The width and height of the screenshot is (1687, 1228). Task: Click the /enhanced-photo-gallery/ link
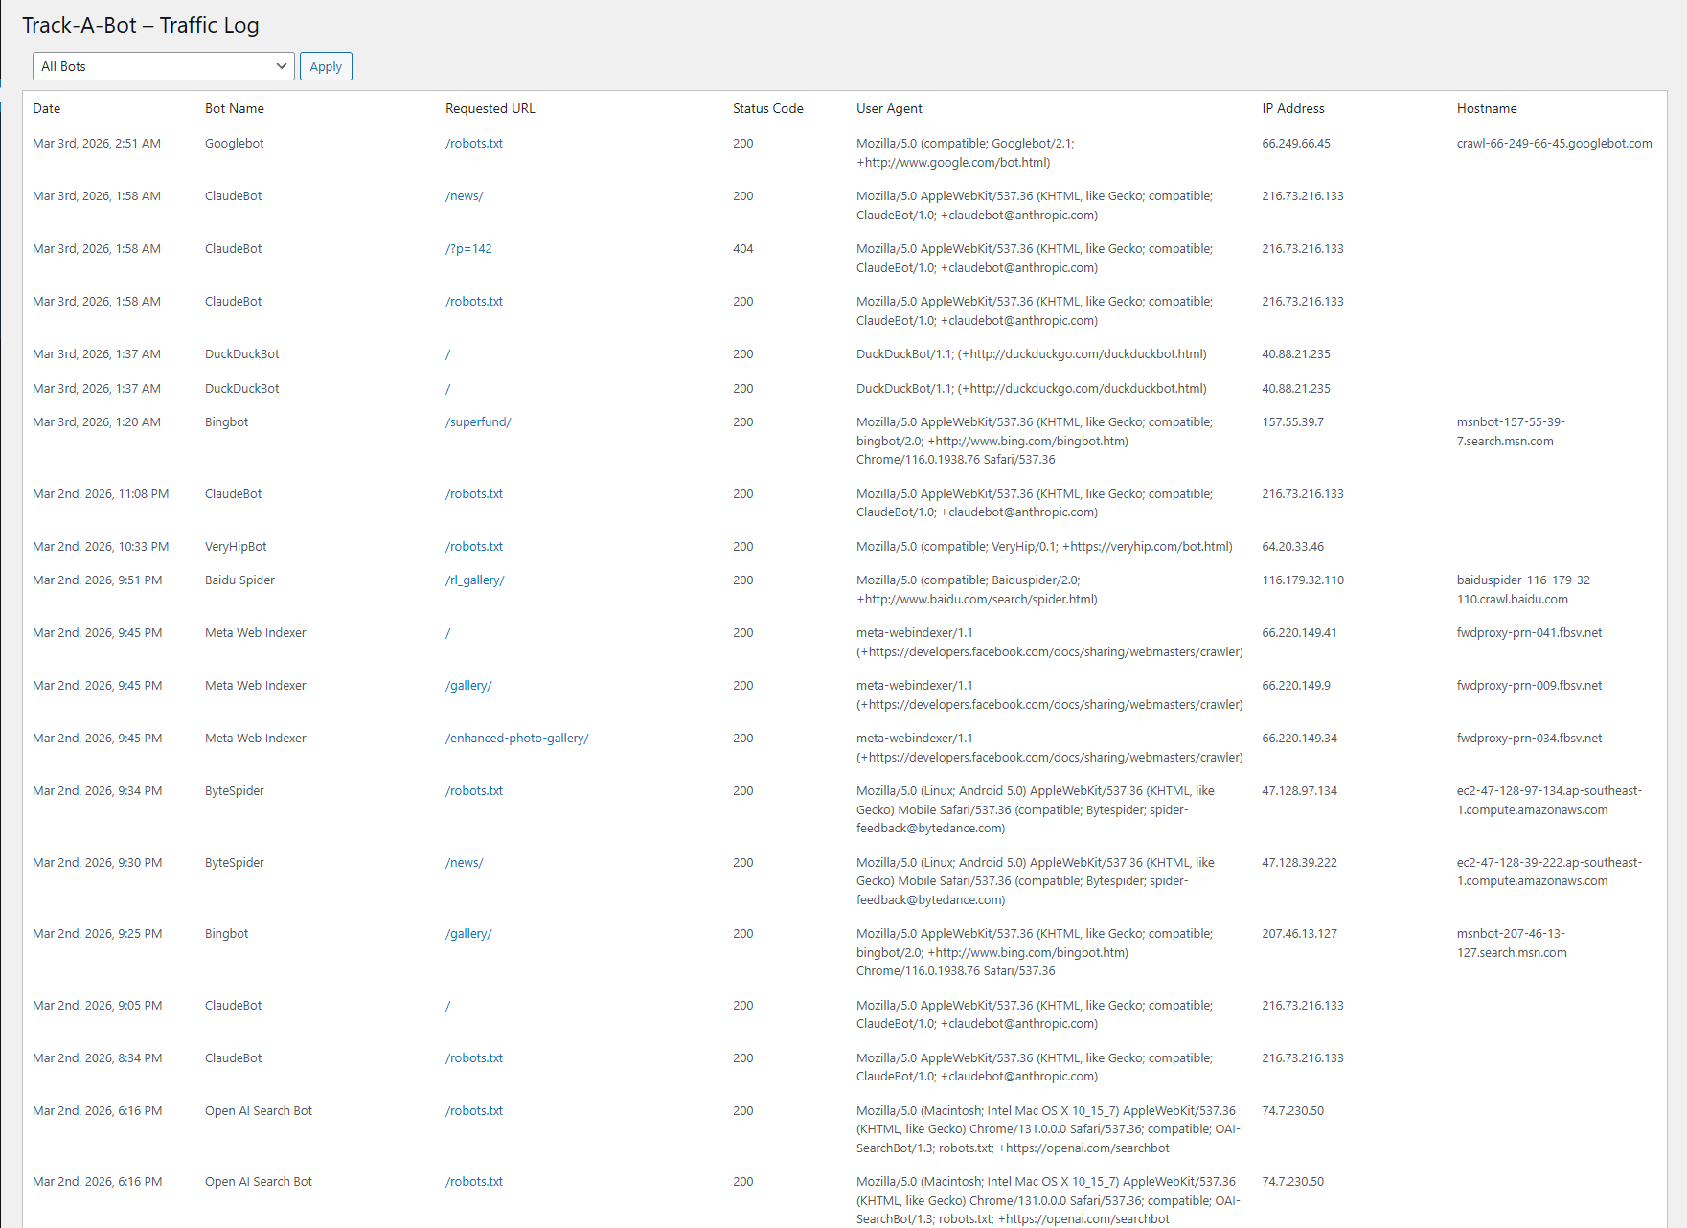tap(516, 738)
